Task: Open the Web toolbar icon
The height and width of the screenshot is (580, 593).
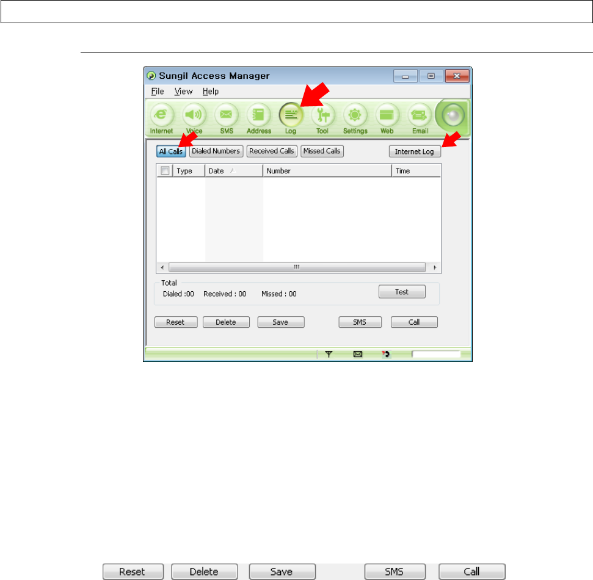Action: 387,115
